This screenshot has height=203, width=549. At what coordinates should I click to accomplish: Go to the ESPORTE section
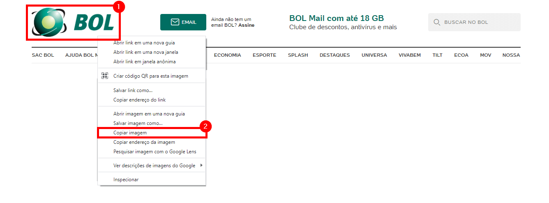[x=264, y=55]
